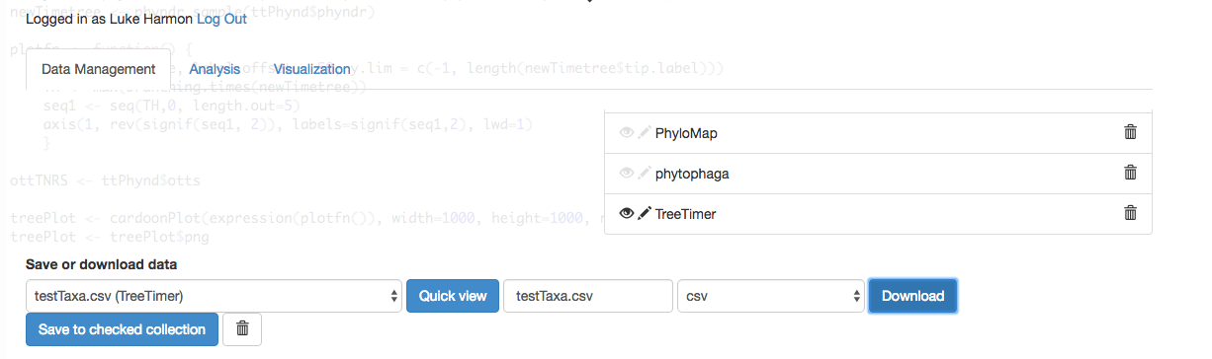Toggle visibility eye for PhyloMap
This screenshot has width=1212, height=359.
[x=626, y=132]
